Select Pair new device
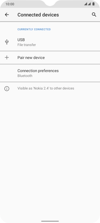This screenshot has width=100, height=223. pos(50,58)
